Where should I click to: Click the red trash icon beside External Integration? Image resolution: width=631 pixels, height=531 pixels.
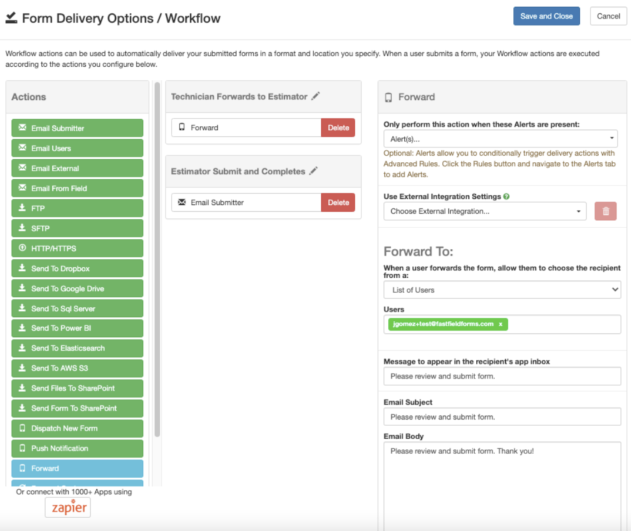click(606, 211)
